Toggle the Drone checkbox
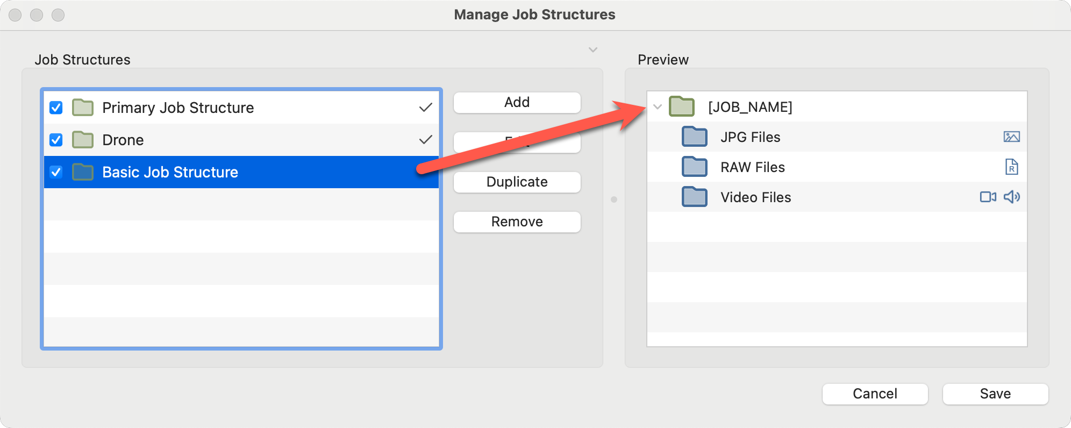Screen dimensions: 1071x428 (56, 140)
